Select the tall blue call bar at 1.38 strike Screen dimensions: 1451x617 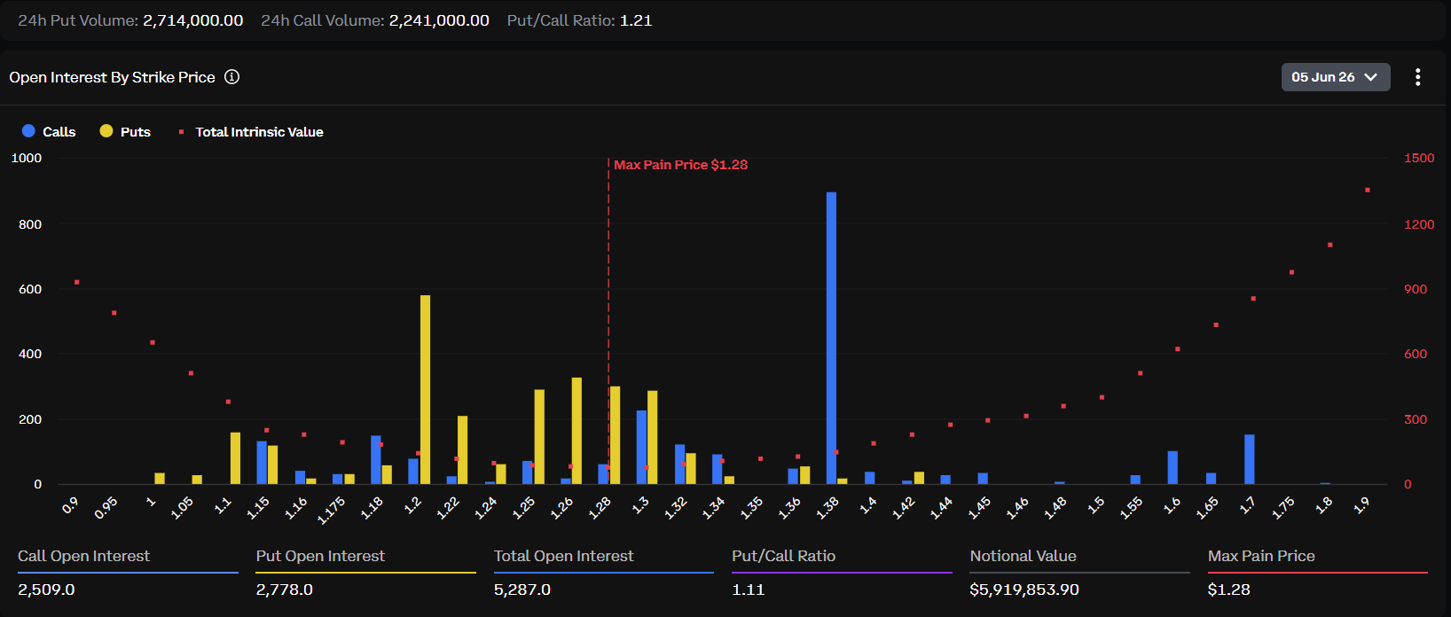click(831, 338)
